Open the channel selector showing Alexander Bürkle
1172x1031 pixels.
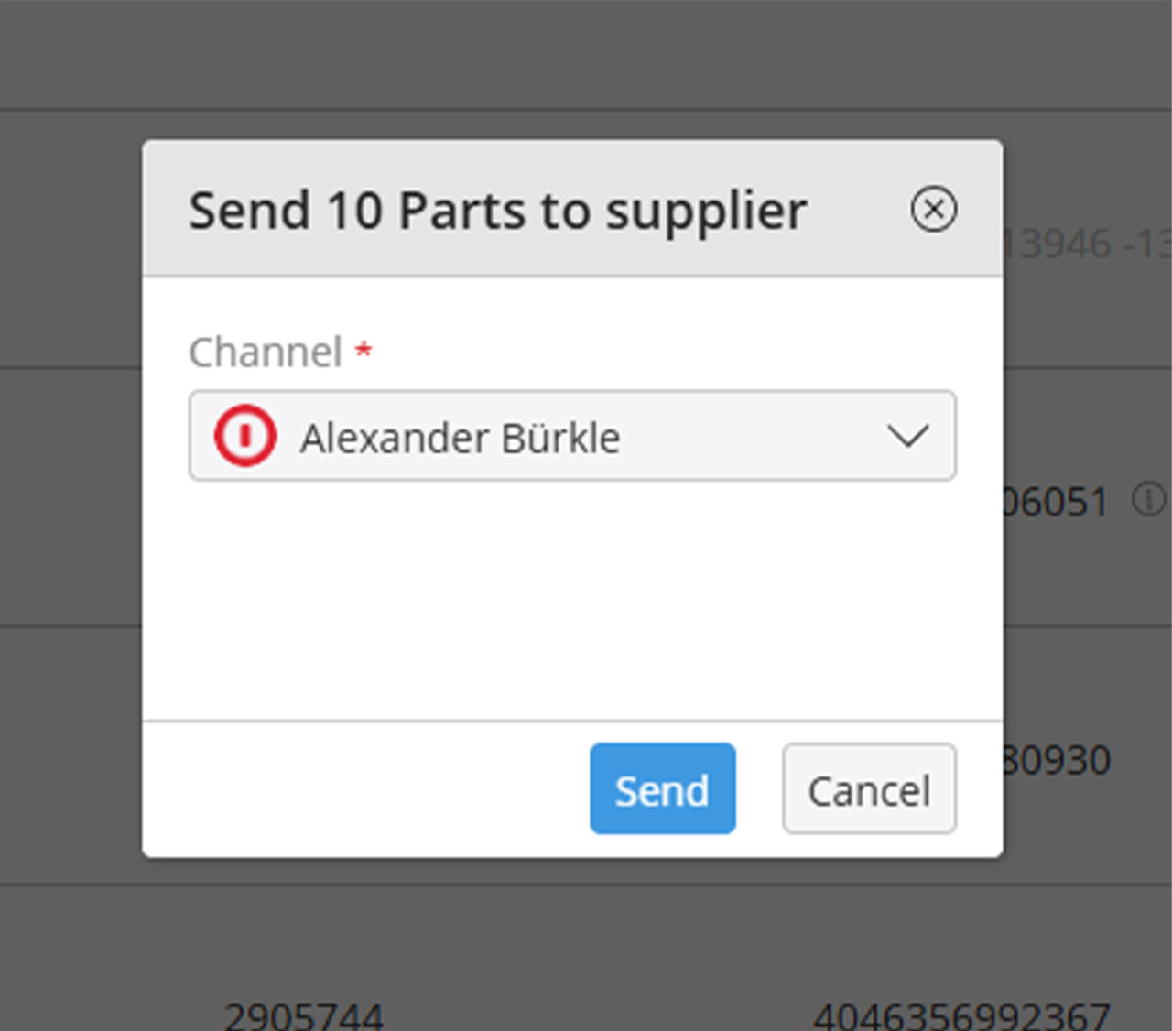pos(572,437)
